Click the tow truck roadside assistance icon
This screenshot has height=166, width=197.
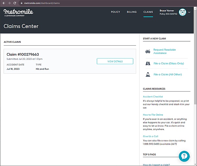coord(148,51)
